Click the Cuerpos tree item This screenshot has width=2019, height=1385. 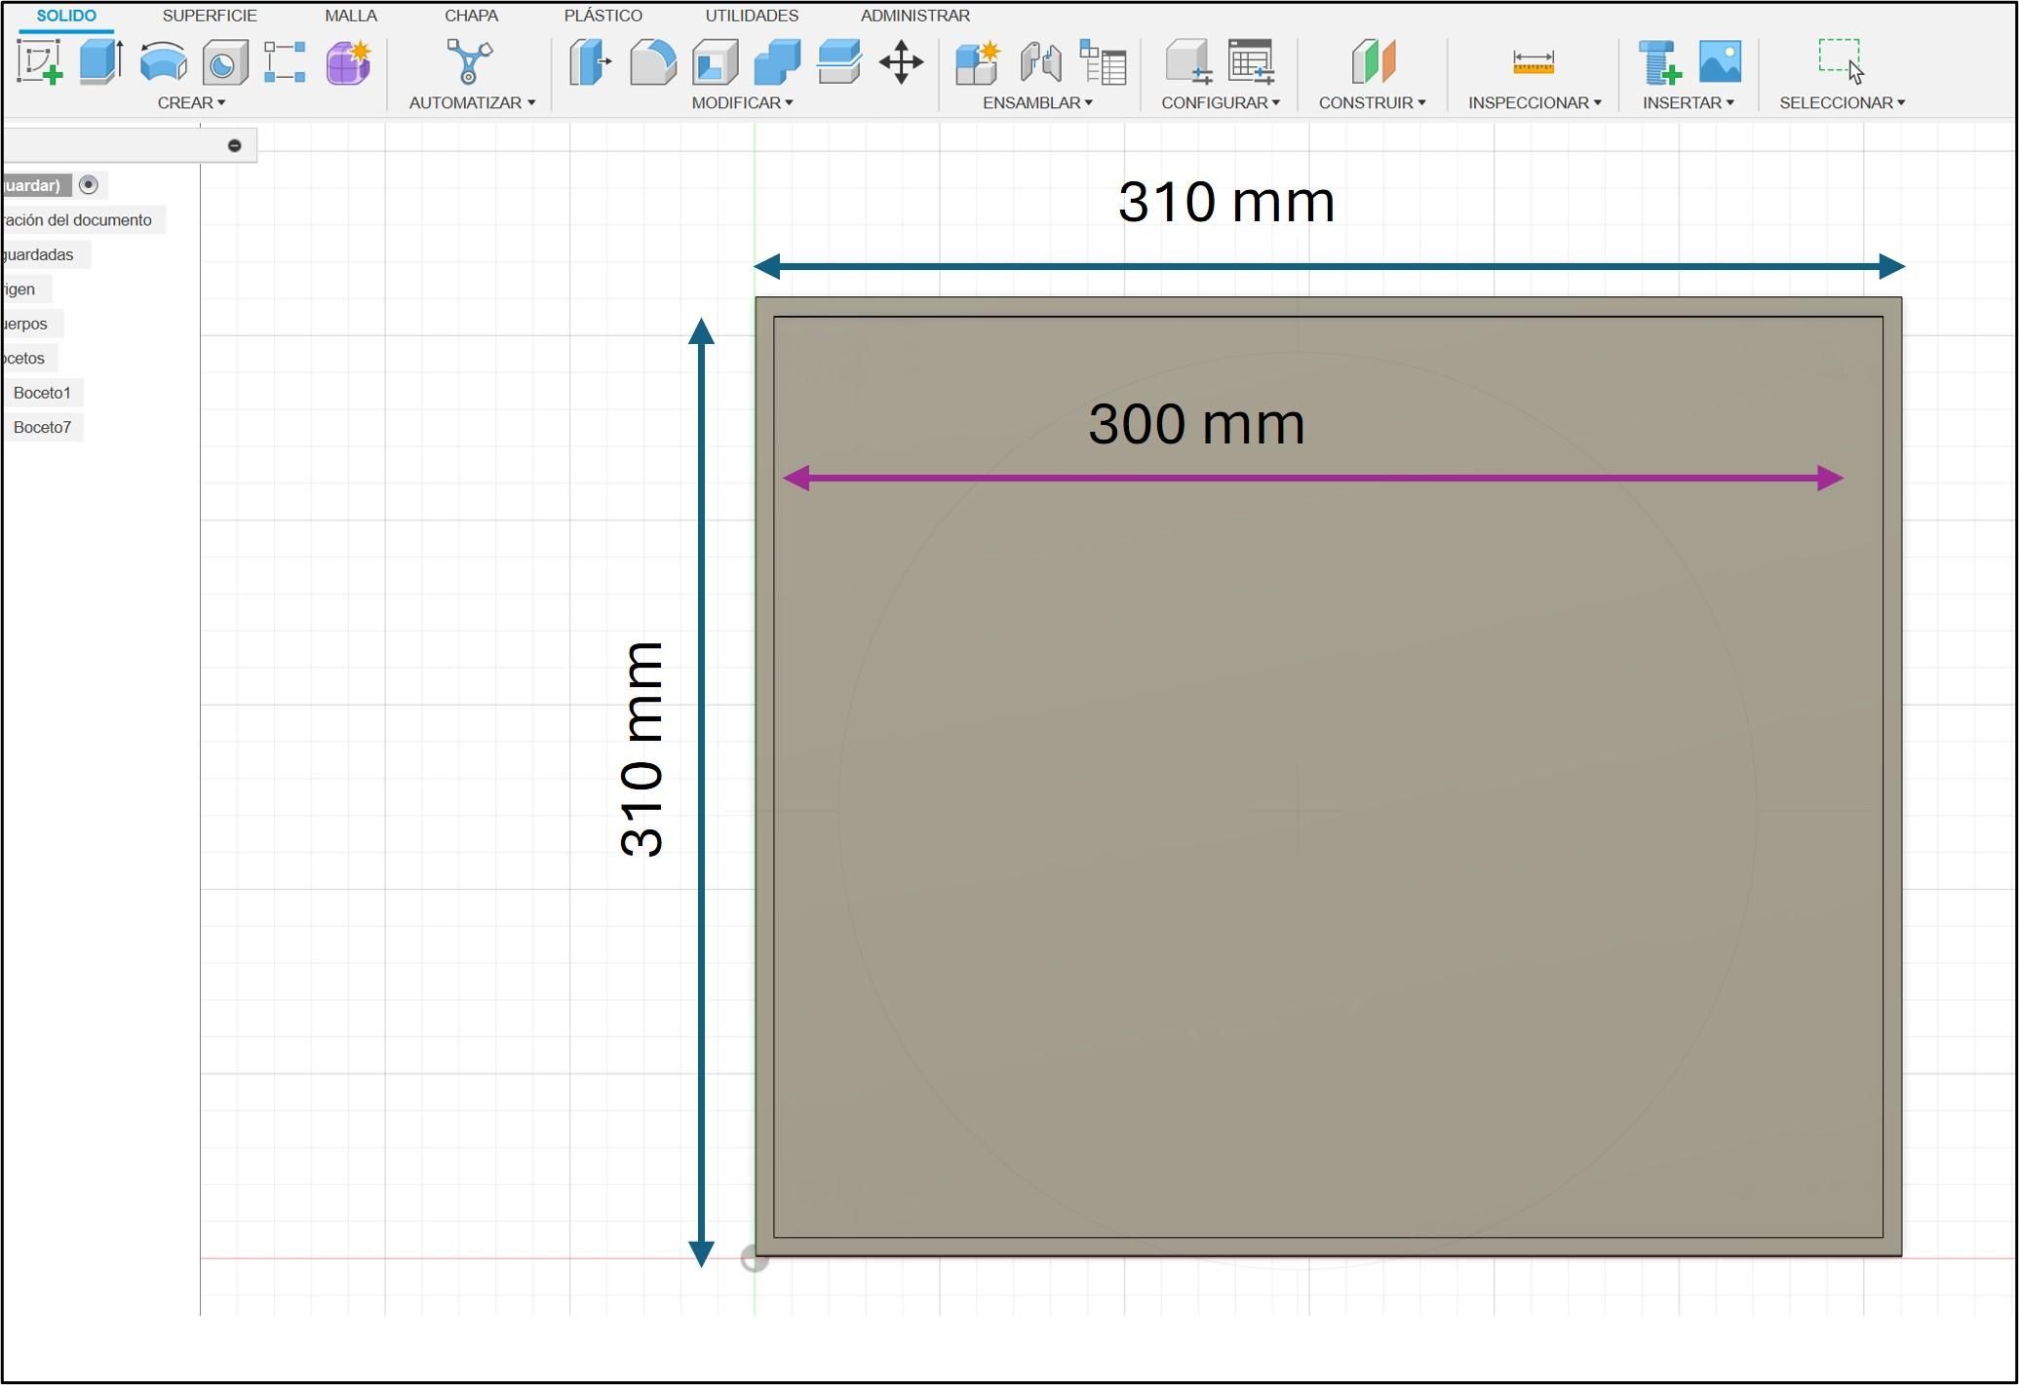[x=24, y=324]
